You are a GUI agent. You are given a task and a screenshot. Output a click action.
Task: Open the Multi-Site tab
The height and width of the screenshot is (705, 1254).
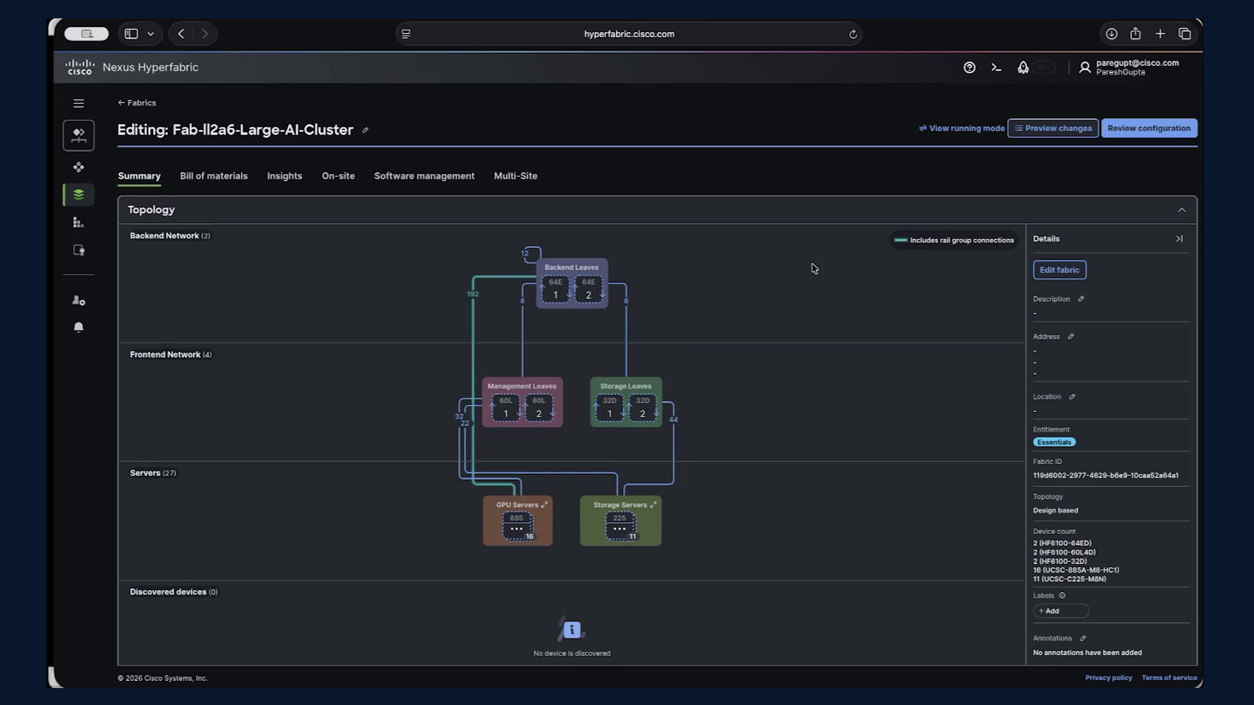tap(515, 176)
